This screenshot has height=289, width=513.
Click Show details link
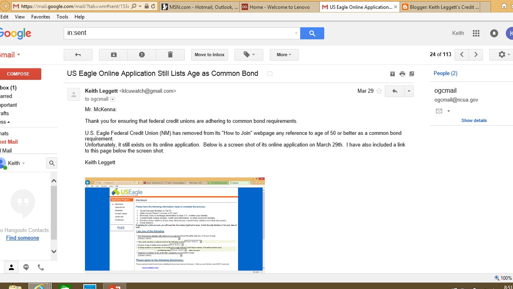(x=474, y=120)
